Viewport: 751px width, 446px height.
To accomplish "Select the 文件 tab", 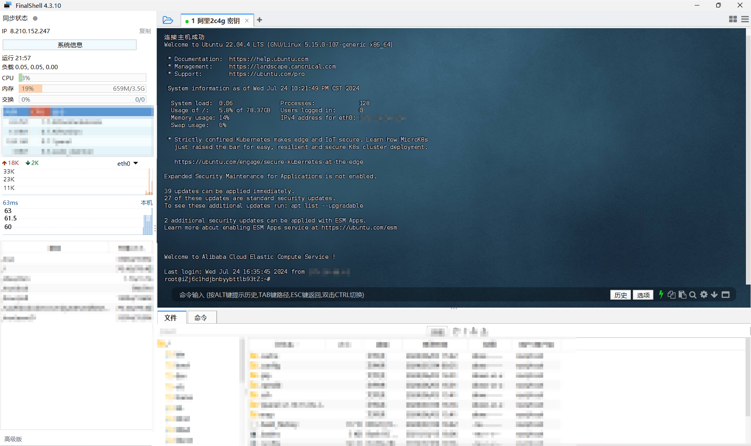I will (171, 318).
